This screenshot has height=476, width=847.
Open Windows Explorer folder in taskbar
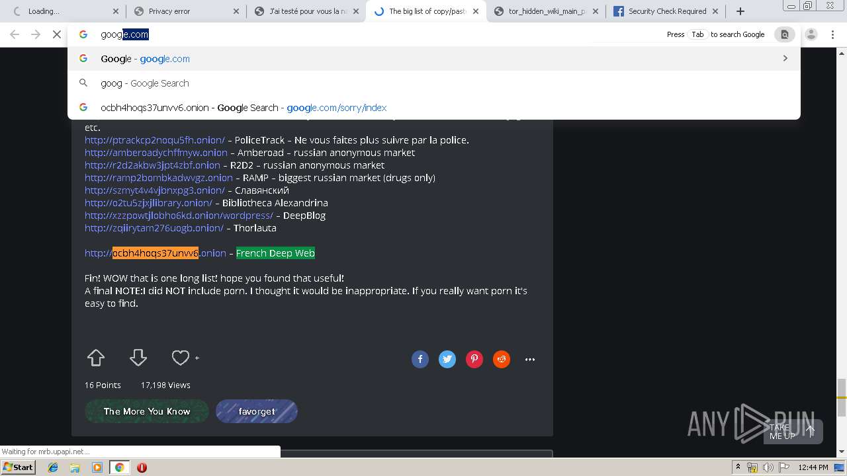[75, 467]
